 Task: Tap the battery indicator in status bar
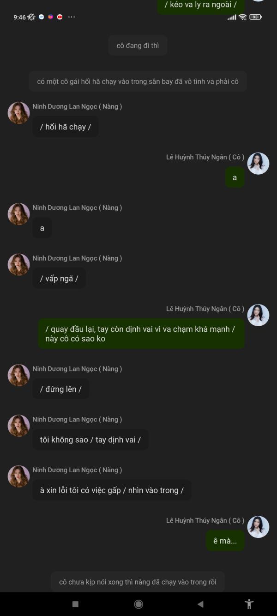255,17
